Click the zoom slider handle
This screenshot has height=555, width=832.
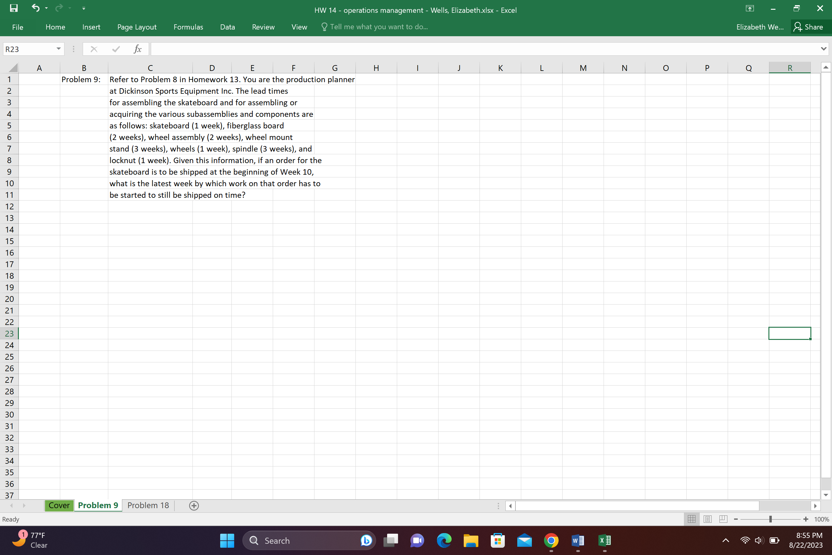point(770,519)
